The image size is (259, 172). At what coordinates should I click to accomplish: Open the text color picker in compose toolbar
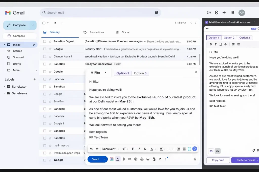point(152,149)
